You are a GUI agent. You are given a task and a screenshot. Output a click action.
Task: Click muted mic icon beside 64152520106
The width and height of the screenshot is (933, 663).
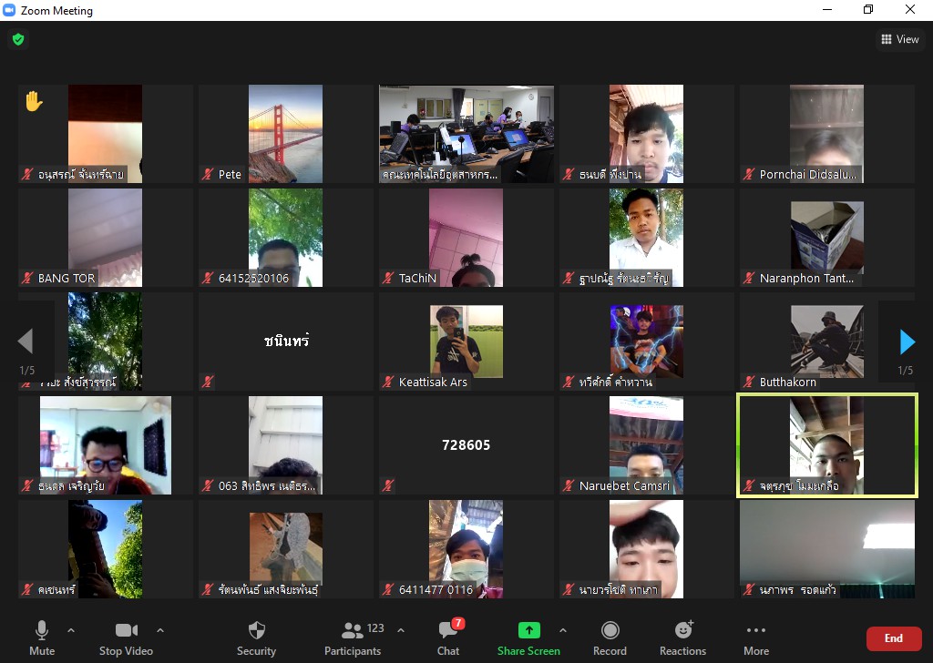click(x=208, y=278)
